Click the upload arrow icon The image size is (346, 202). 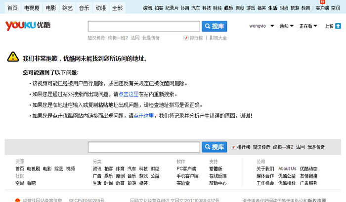[338, 26]
